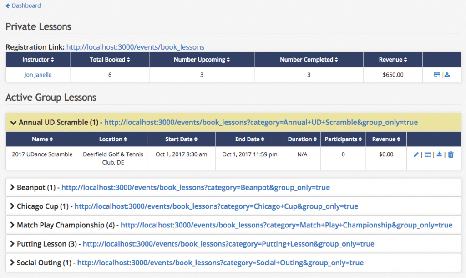The image size is (466, 278).
Task: Sort group lessons by End Date
Action: tap(250, 139)
